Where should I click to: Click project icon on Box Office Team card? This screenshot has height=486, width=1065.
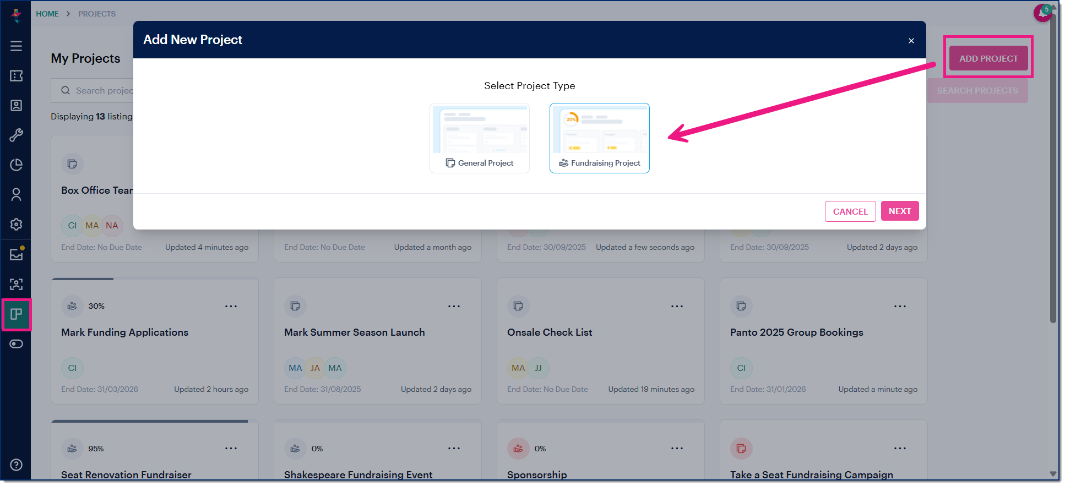[72, 164]
